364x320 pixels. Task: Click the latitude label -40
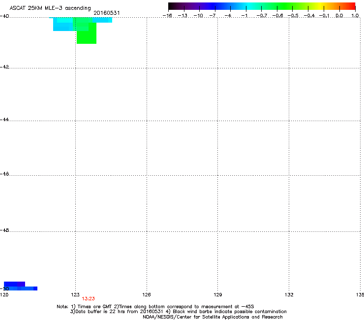tap(4, 16)
